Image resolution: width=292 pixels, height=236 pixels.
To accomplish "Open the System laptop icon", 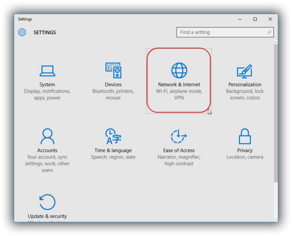I will point(47,71).
